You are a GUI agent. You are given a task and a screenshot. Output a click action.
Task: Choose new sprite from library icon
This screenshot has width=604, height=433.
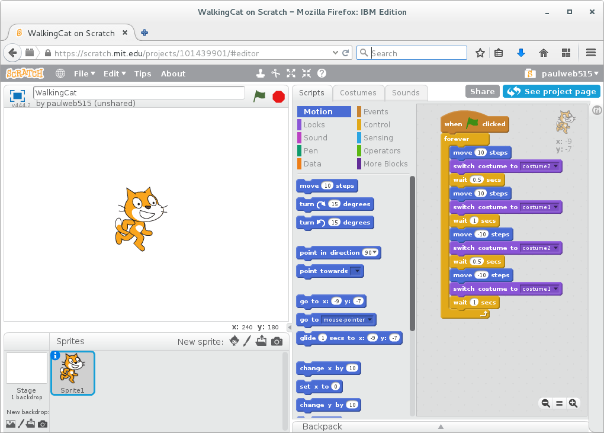pos(234,341)
